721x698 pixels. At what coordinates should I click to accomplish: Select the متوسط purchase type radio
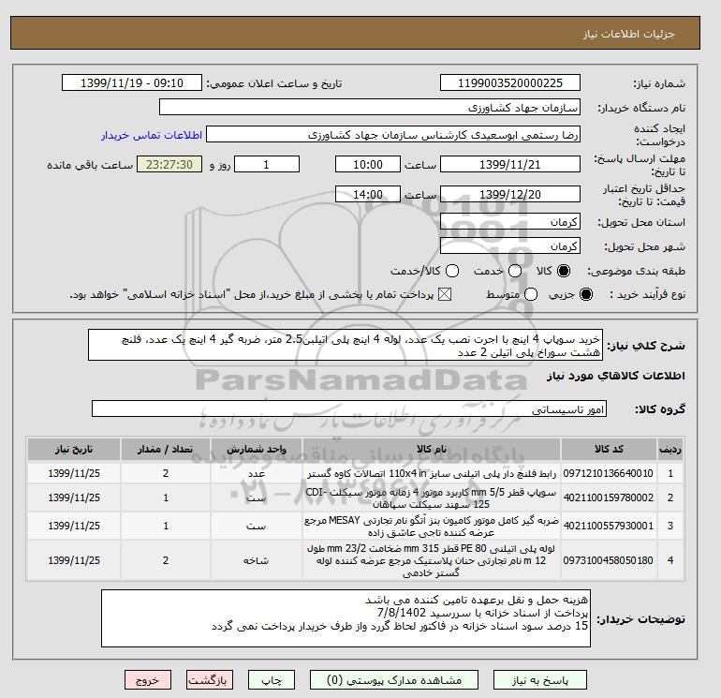pos(531,294)
